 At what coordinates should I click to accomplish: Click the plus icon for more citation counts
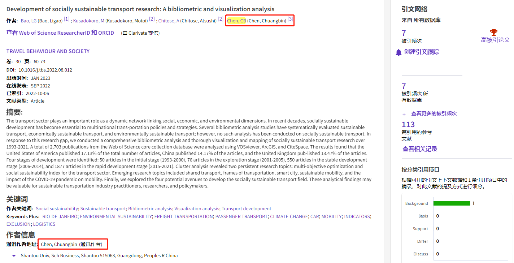point(404,113)
